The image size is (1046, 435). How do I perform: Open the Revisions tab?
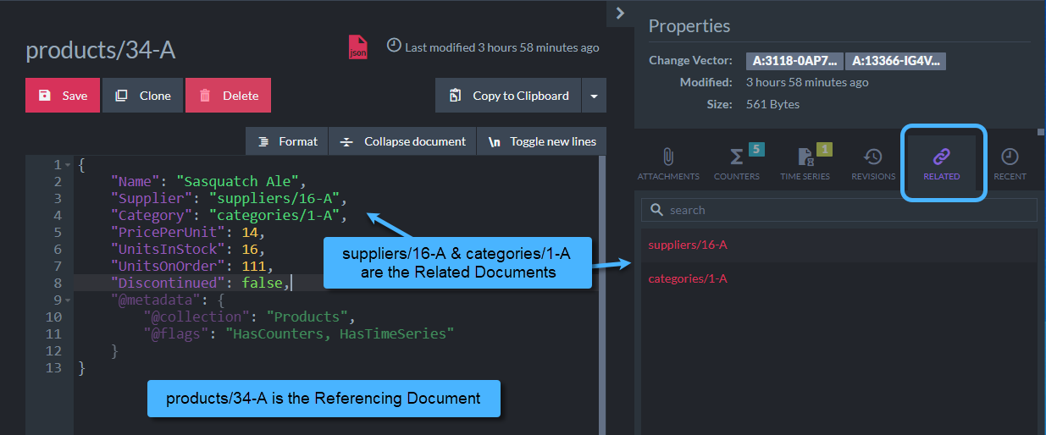click(873, 164)
